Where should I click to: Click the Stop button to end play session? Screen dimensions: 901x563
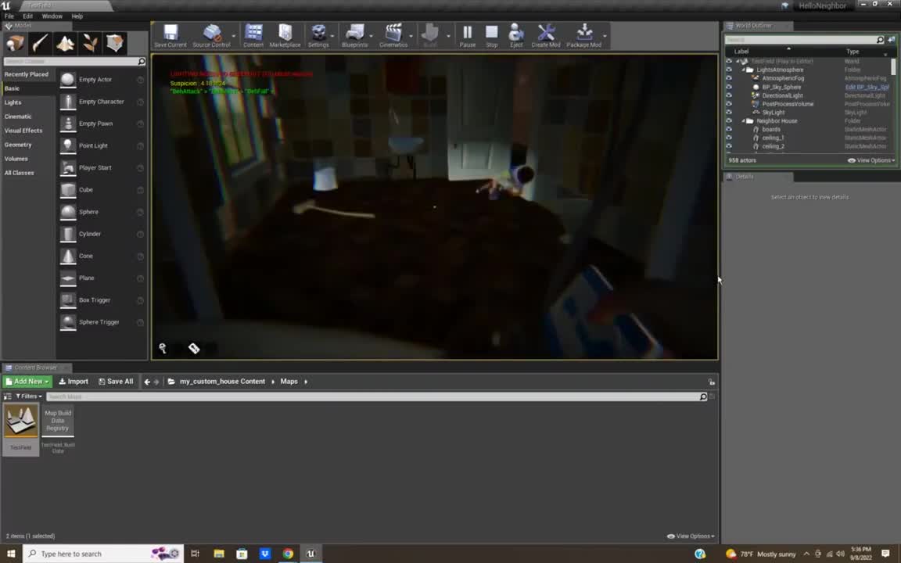coord(491,33)
